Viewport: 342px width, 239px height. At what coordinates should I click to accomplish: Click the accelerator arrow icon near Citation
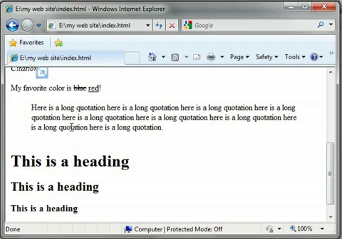(42, 73)
